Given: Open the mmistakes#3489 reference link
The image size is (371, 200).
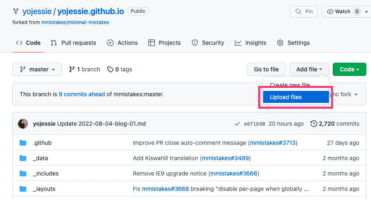Looking at the screenshot, I should coord(226,158).
